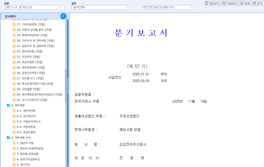Viewport: 264px width, 167px height.
Task: Click the folder icon beside 5. 재무제표 주석
Action: pyautogui.click(x=8, y=138)
